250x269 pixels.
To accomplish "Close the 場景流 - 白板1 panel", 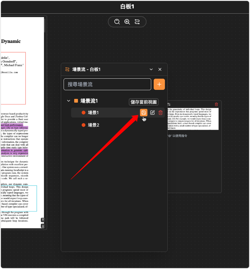I will (x=160, y=69).
